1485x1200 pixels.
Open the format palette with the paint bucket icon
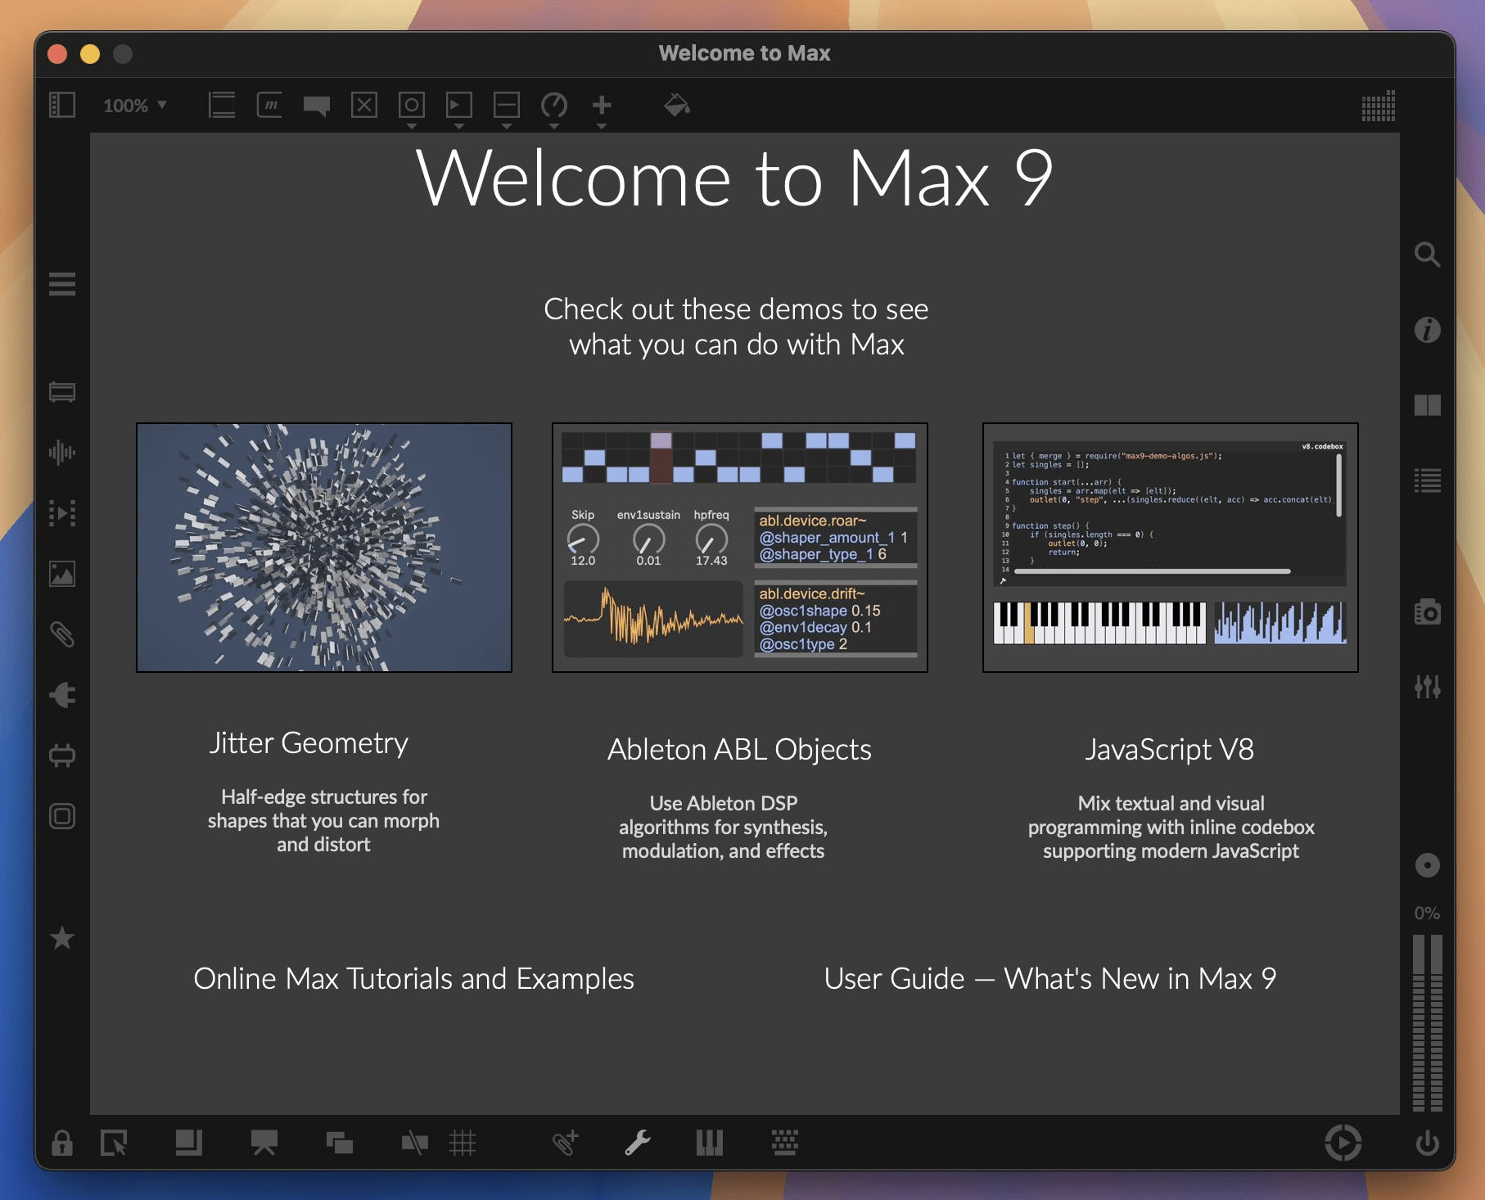(675, 105)
